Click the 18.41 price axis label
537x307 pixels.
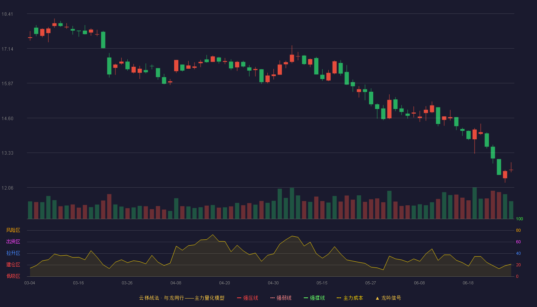pyautogui.click(x=7, y=14)
